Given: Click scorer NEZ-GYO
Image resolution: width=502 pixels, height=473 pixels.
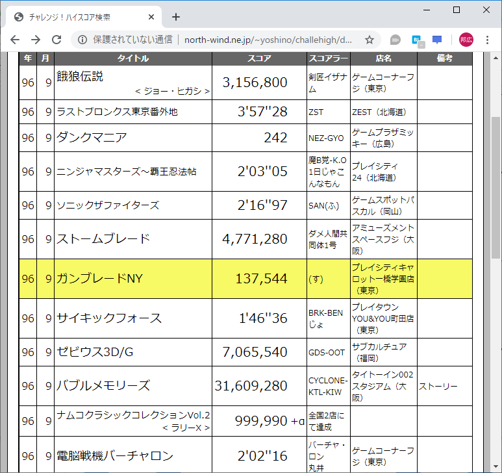Looking at the screenshot, I should coord(326,138).
